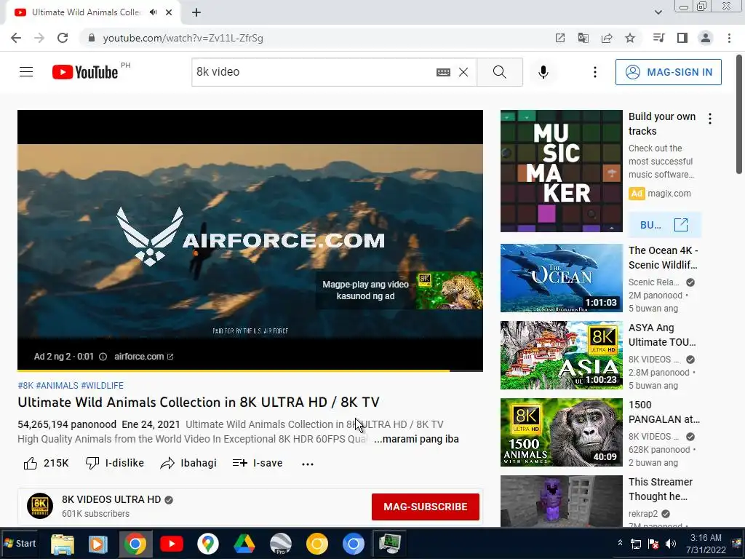745x559 pixels.
Task: Click the magnifier search button
Action: [x=499, y=72]
